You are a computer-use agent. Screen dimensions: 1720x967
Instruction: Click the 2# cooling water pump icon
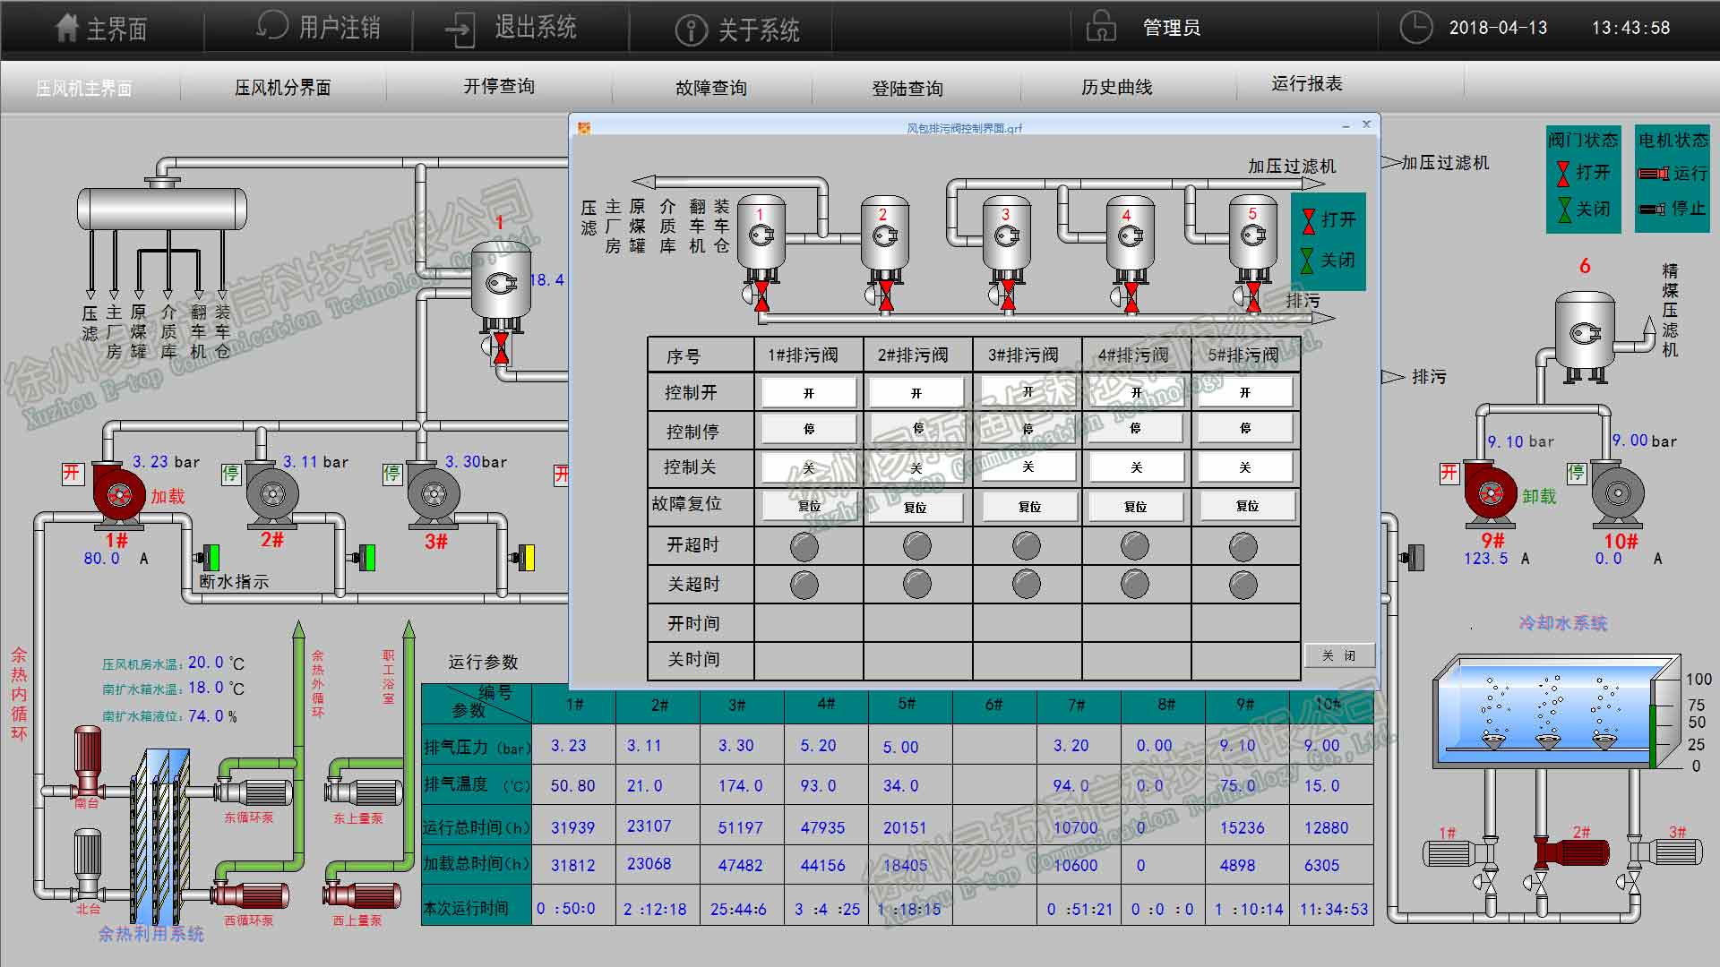point(1572,853)
